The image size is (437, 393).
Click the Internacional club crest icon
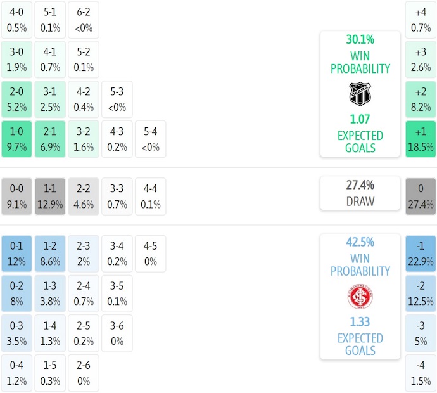(360, 297)
